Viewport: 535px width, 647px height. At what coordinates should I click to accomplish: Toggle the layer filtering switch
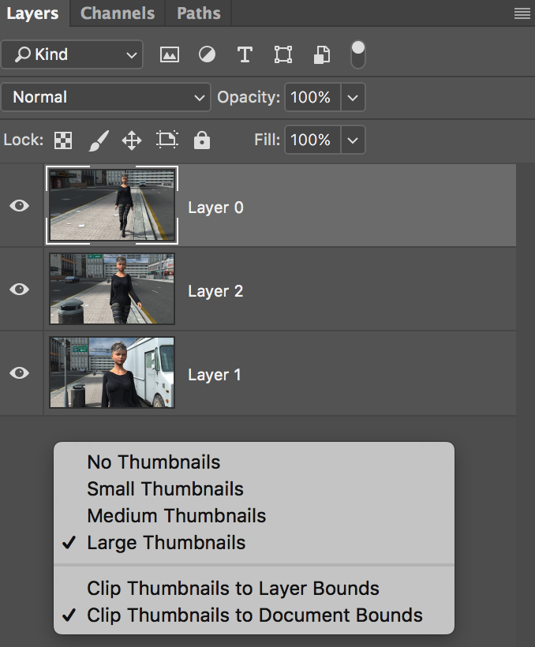click(x=357, y=54)
